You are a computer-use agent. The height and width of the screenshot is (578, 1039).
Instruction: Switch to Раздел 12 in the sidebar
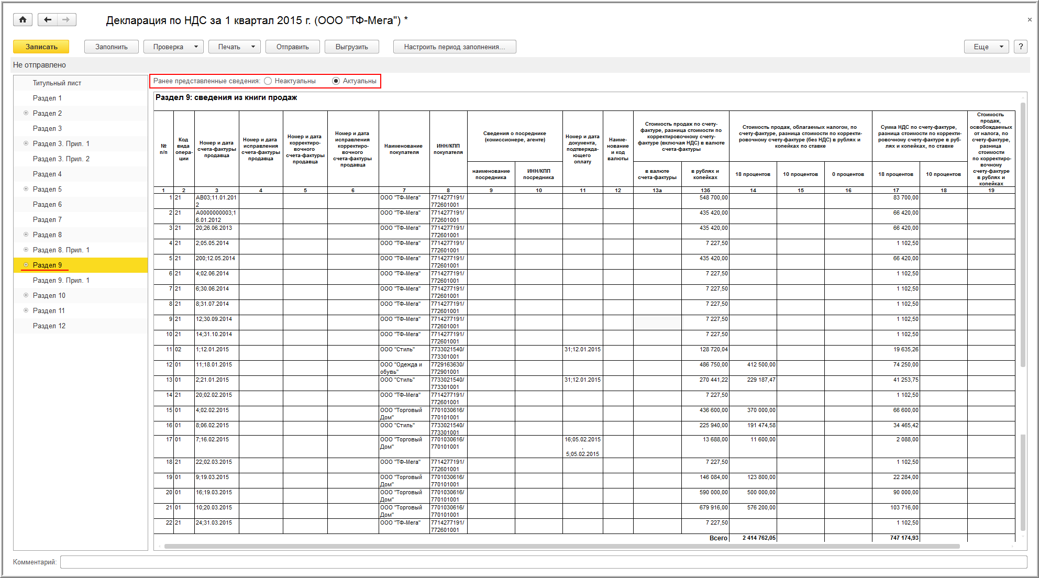tap(49, 326)
